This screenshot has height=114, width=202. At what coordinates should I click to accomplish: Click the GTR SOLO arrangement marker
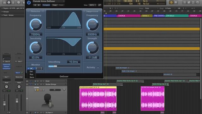[x=176, y=16]
